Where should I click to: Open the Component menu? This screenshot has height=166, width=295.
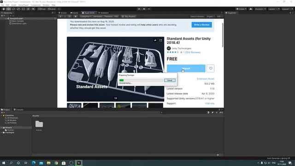coord(35,5)
